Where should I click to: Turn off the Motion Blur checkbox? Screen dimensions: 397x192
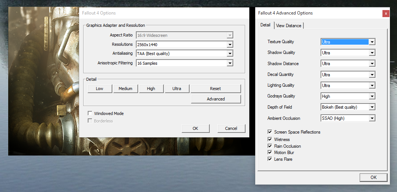click(270, 153)
